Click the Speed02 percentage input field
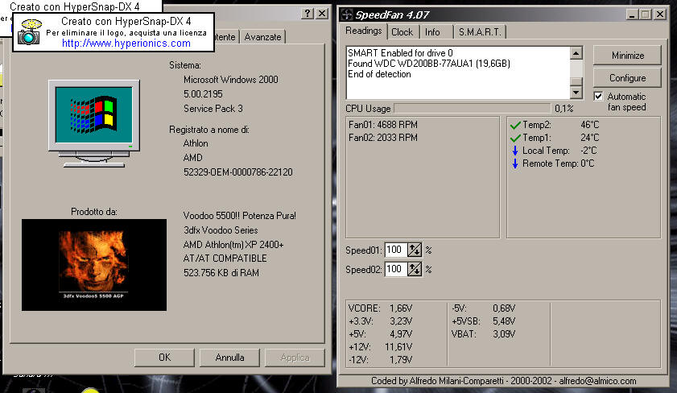Viewport: 677px width, 393px height. pos(395,270)
